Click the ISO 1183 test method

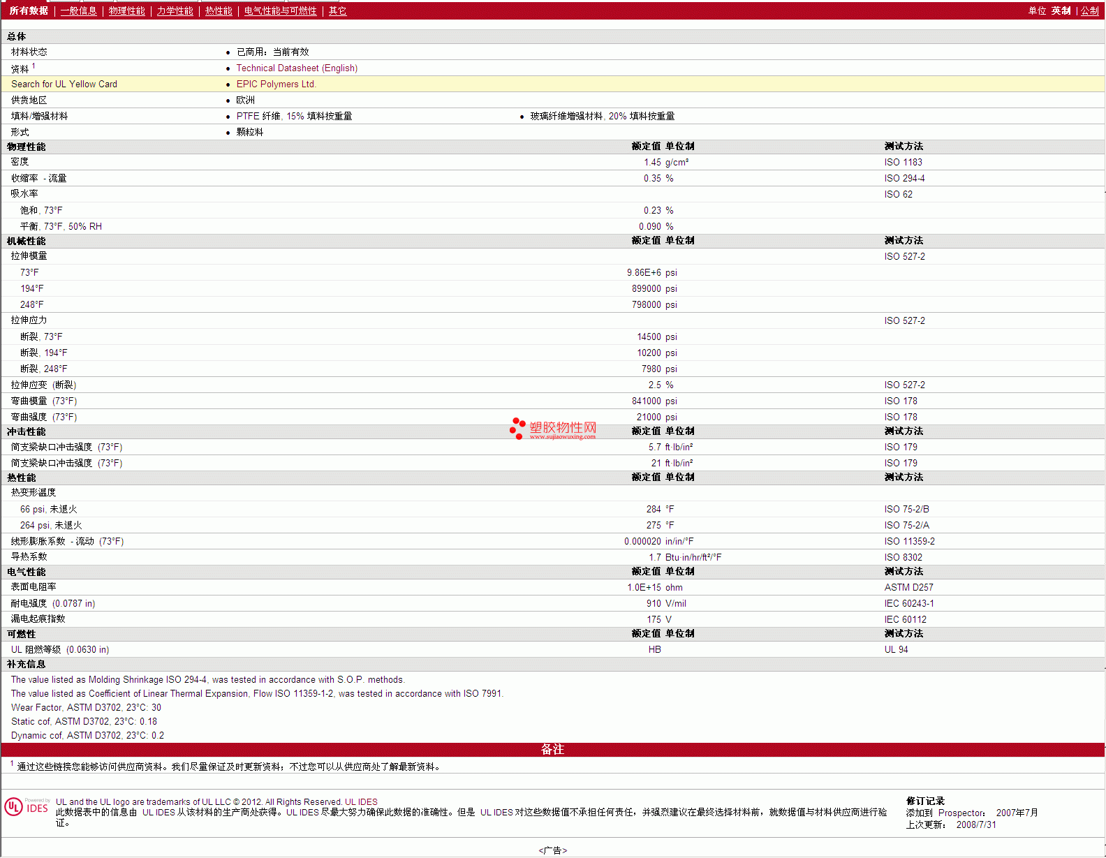(x=903, y=163)
